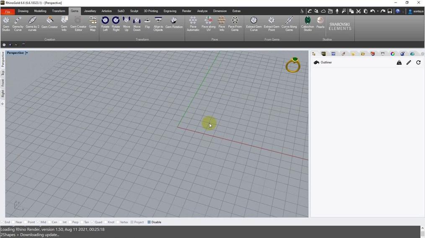Open the folder tab in the side panel
The image size is (425, 238).
click(x=363, y=54)
